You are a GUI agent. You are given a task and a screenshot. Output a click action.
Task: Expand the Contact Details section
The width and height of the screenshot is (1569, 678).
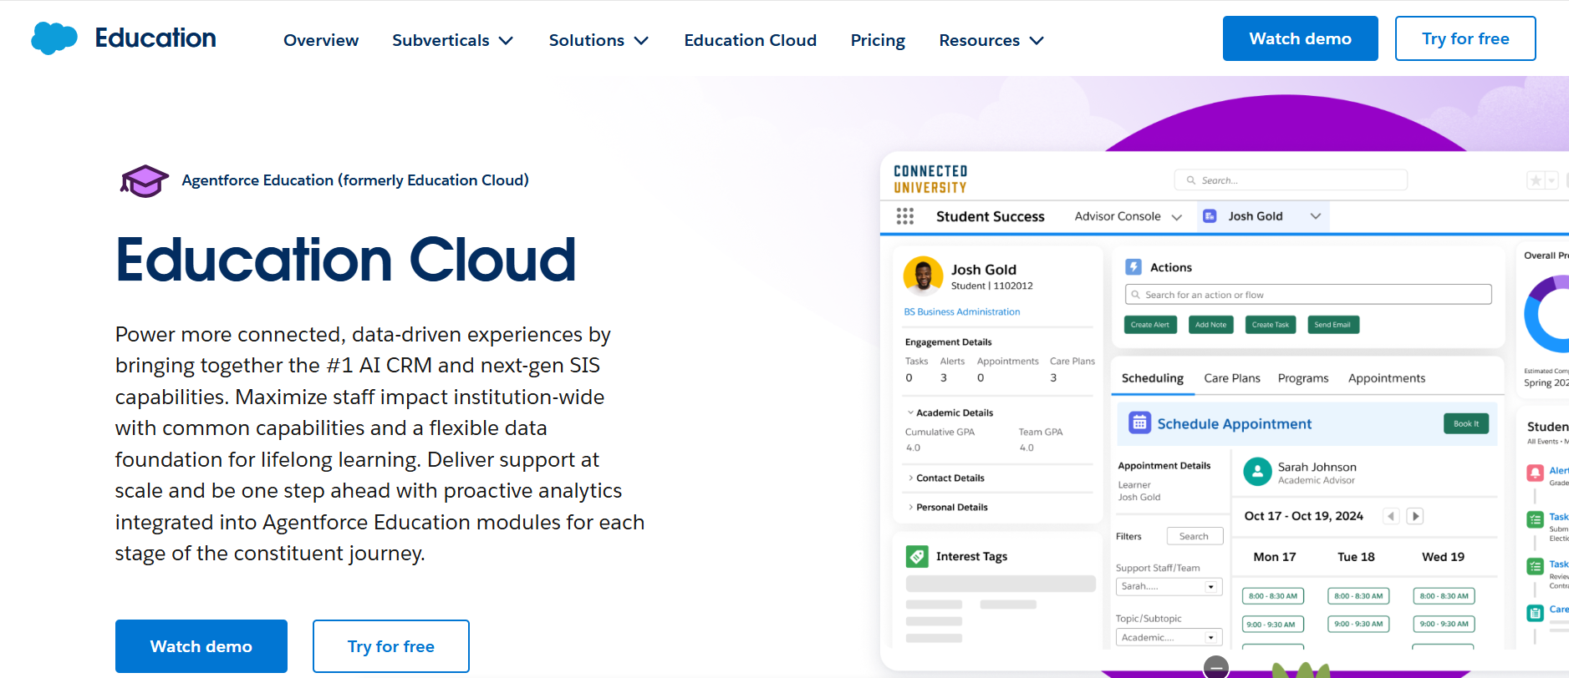tap(950, 478)
